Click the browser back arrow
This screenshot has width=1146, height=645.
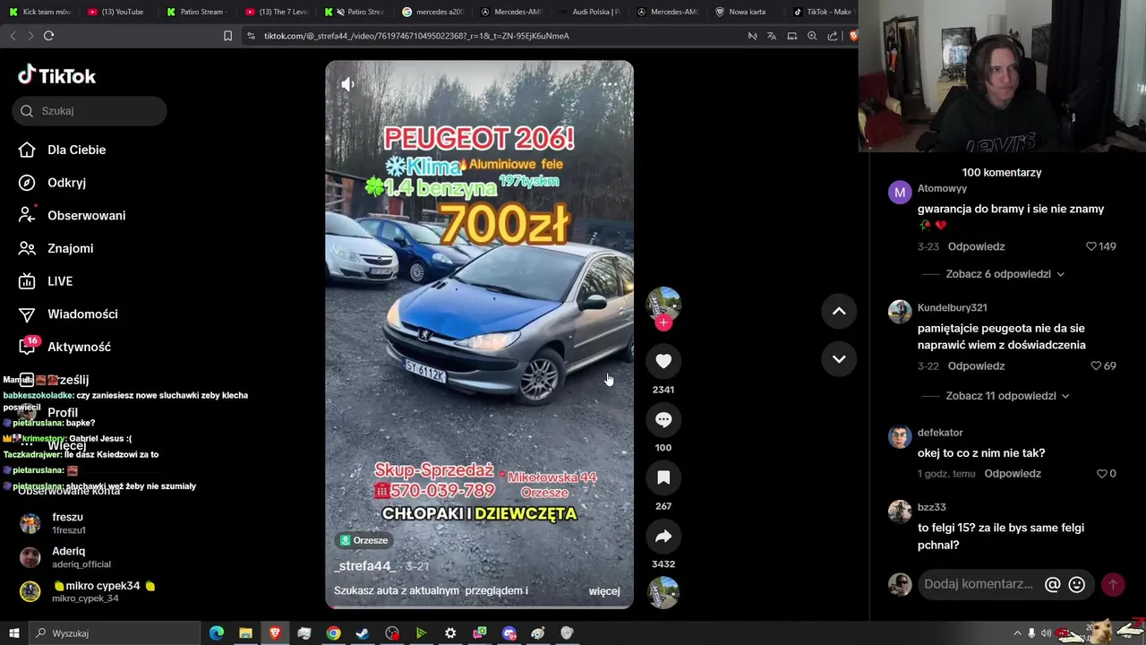[13, 36]
